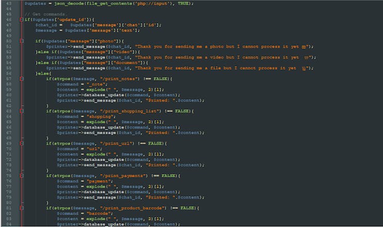The image size is (383, 227).
Task: Click the strpos "/print_url" condition line
Action: [107, 144]
